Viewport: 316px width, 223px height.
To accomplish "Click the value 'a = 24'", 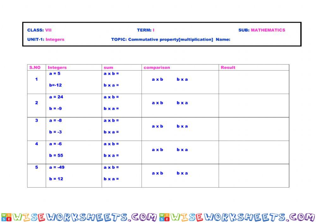I will (56, 97).
